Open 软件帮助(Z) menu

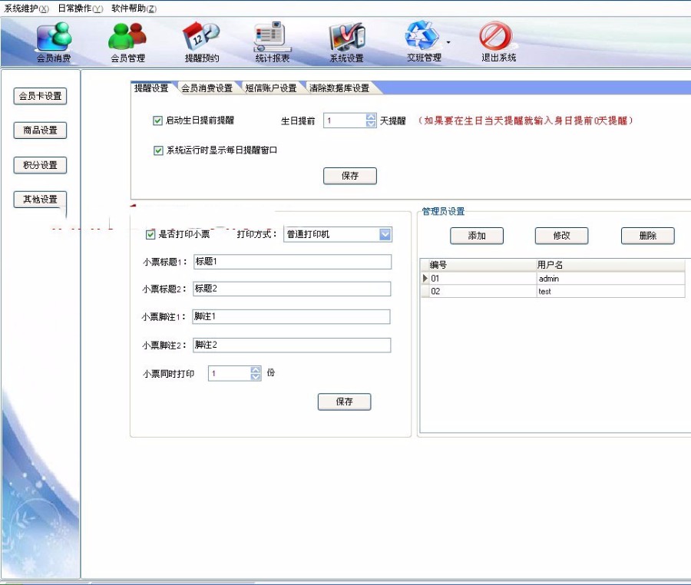point(134,8)
